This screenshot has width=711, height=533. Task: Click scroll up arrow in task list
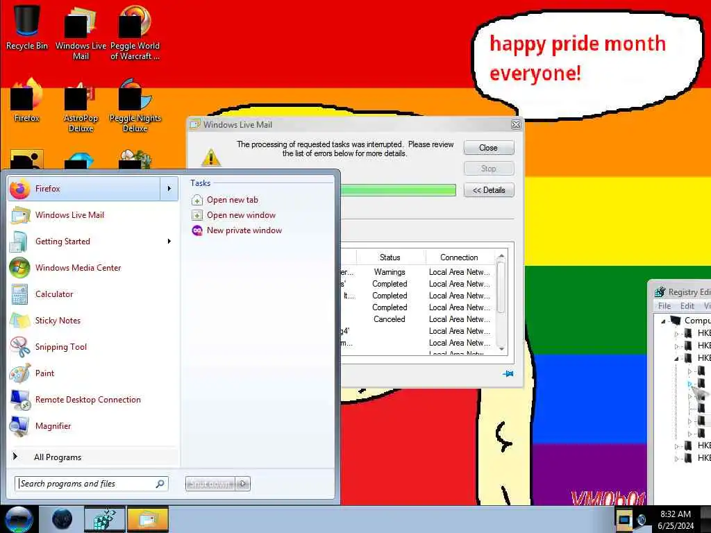pyautogui.click(x=501, y=257)
